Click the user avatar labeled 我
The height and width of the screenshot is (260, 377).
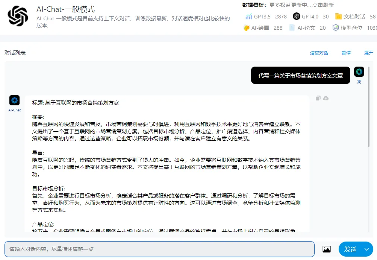[359, 72]
